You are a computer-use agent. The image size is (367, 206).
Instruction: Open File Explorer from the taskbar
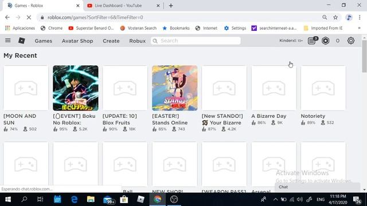(x=91, y=199)
